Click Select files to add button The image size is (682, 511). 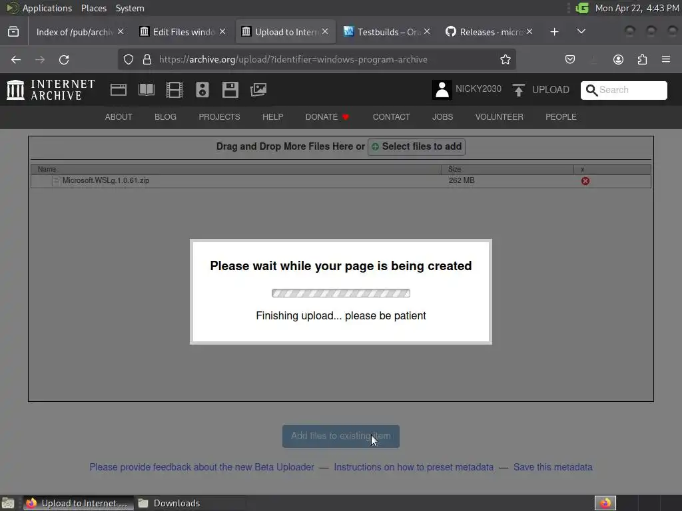(x=417, y=146)
